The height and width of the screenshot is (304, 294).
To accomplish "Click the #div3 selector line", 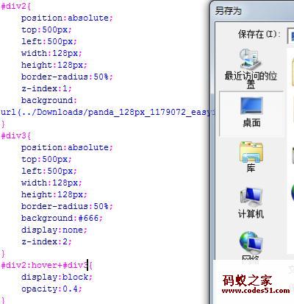I will pyautogui.click(x=16, y=135).
